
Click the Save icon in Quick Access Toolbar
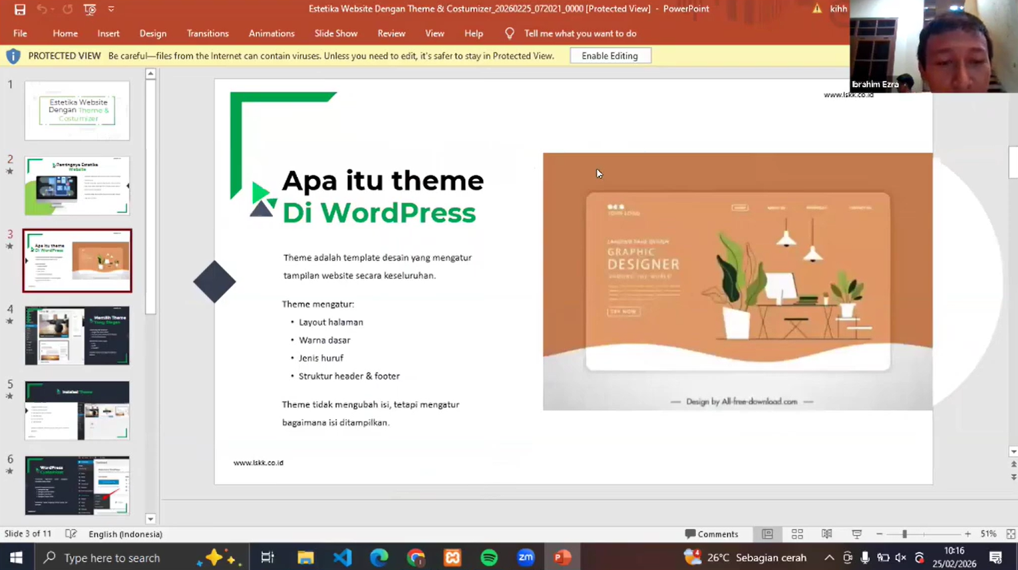(x=20, y=9)
